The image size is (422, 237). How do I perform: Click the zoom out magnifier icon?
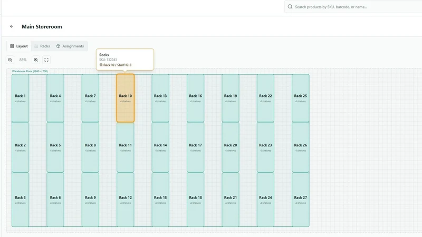[10, 60]
